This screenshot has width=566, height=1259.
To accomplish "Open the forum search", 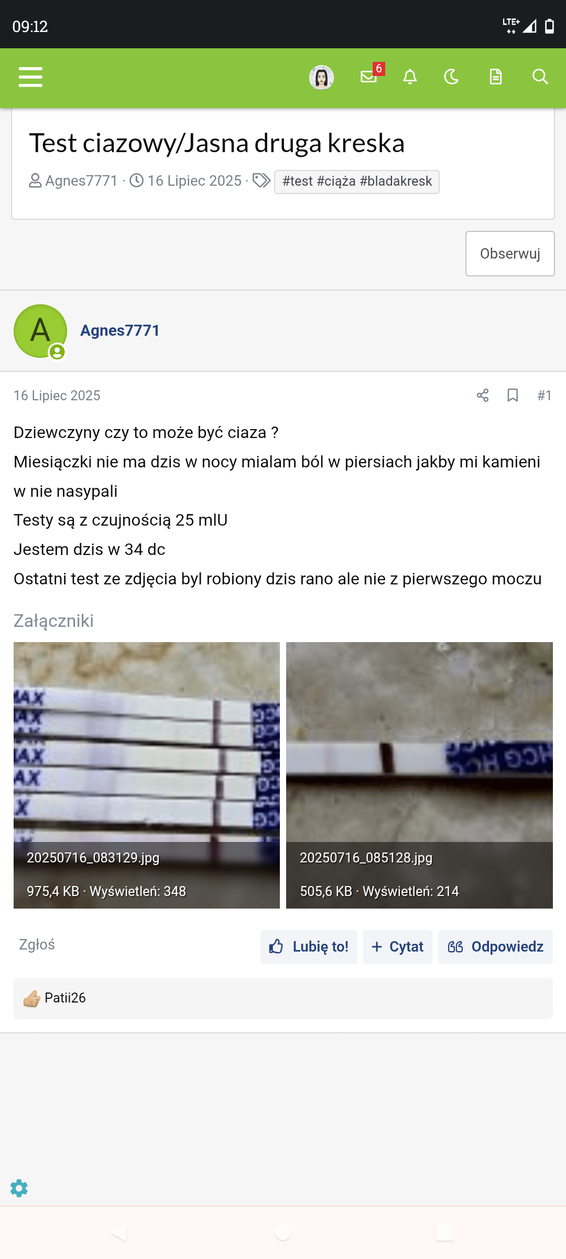I will point(540,77).
